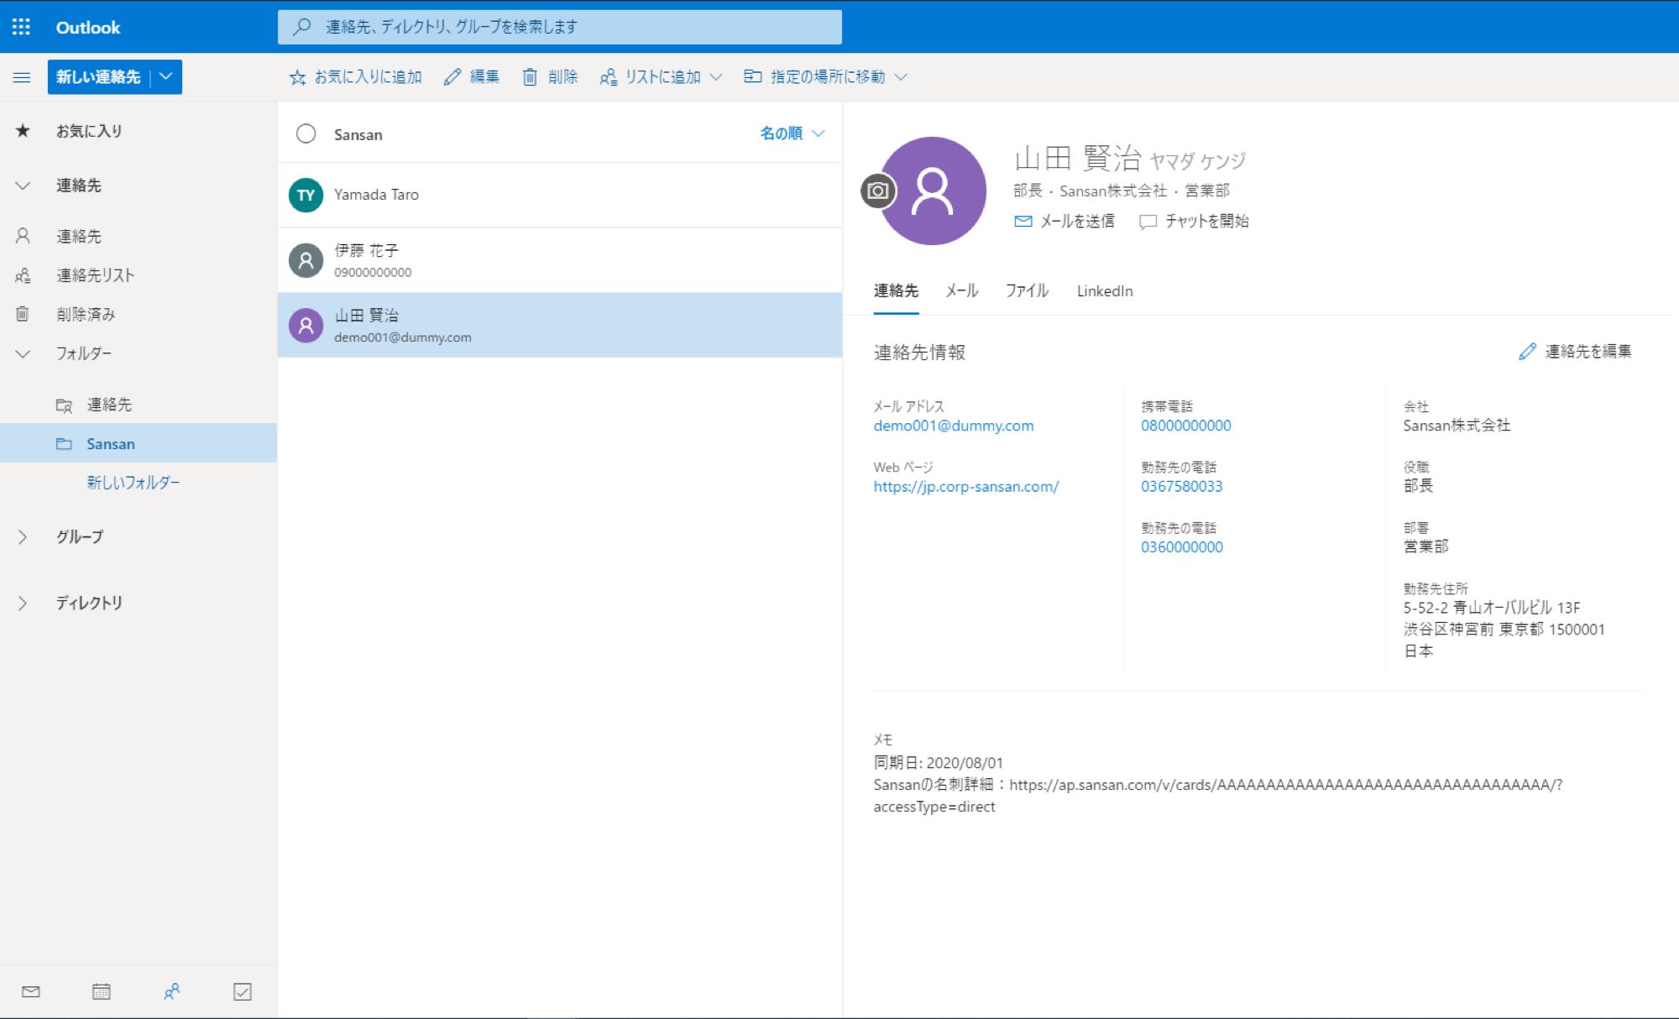Open the リストに追加 dropdown chevron
The height and width of the screenshot is (1019, 1679).
pyautogui.click(x=716, y=77)
